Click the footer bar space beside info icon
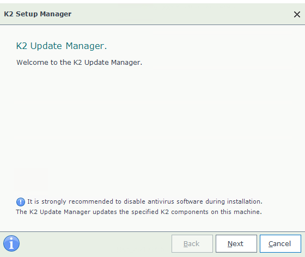This screenshot has width=305, height=257. pyautogui.click(x=95, y=243)
